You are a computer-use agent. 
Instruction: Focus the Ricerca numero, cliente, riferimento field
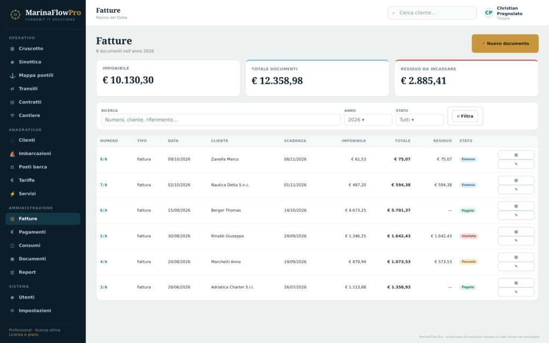[x=221, y=120]
